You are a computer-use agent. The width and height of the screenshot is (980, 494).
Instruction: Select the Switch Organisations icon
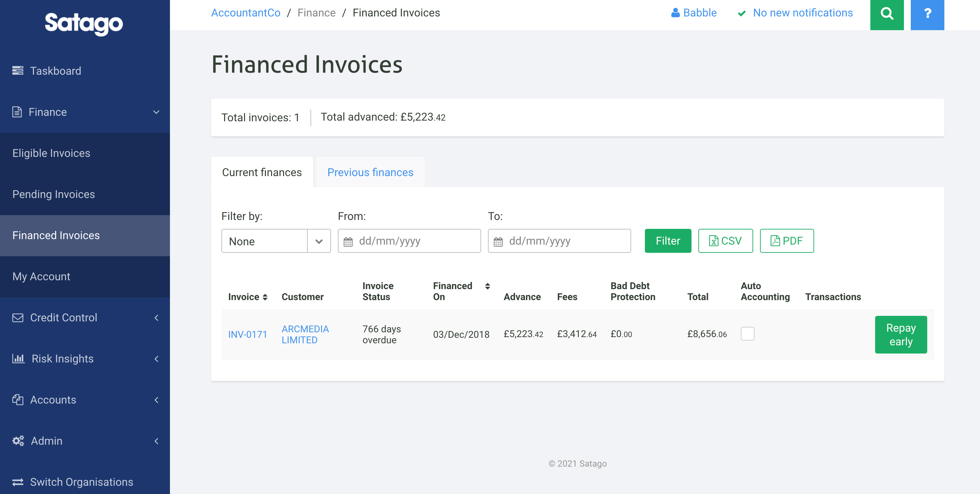[18, 481]
